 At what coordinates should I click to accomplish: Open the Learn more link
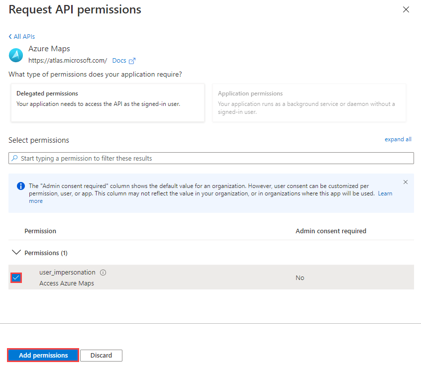(385, 193)
